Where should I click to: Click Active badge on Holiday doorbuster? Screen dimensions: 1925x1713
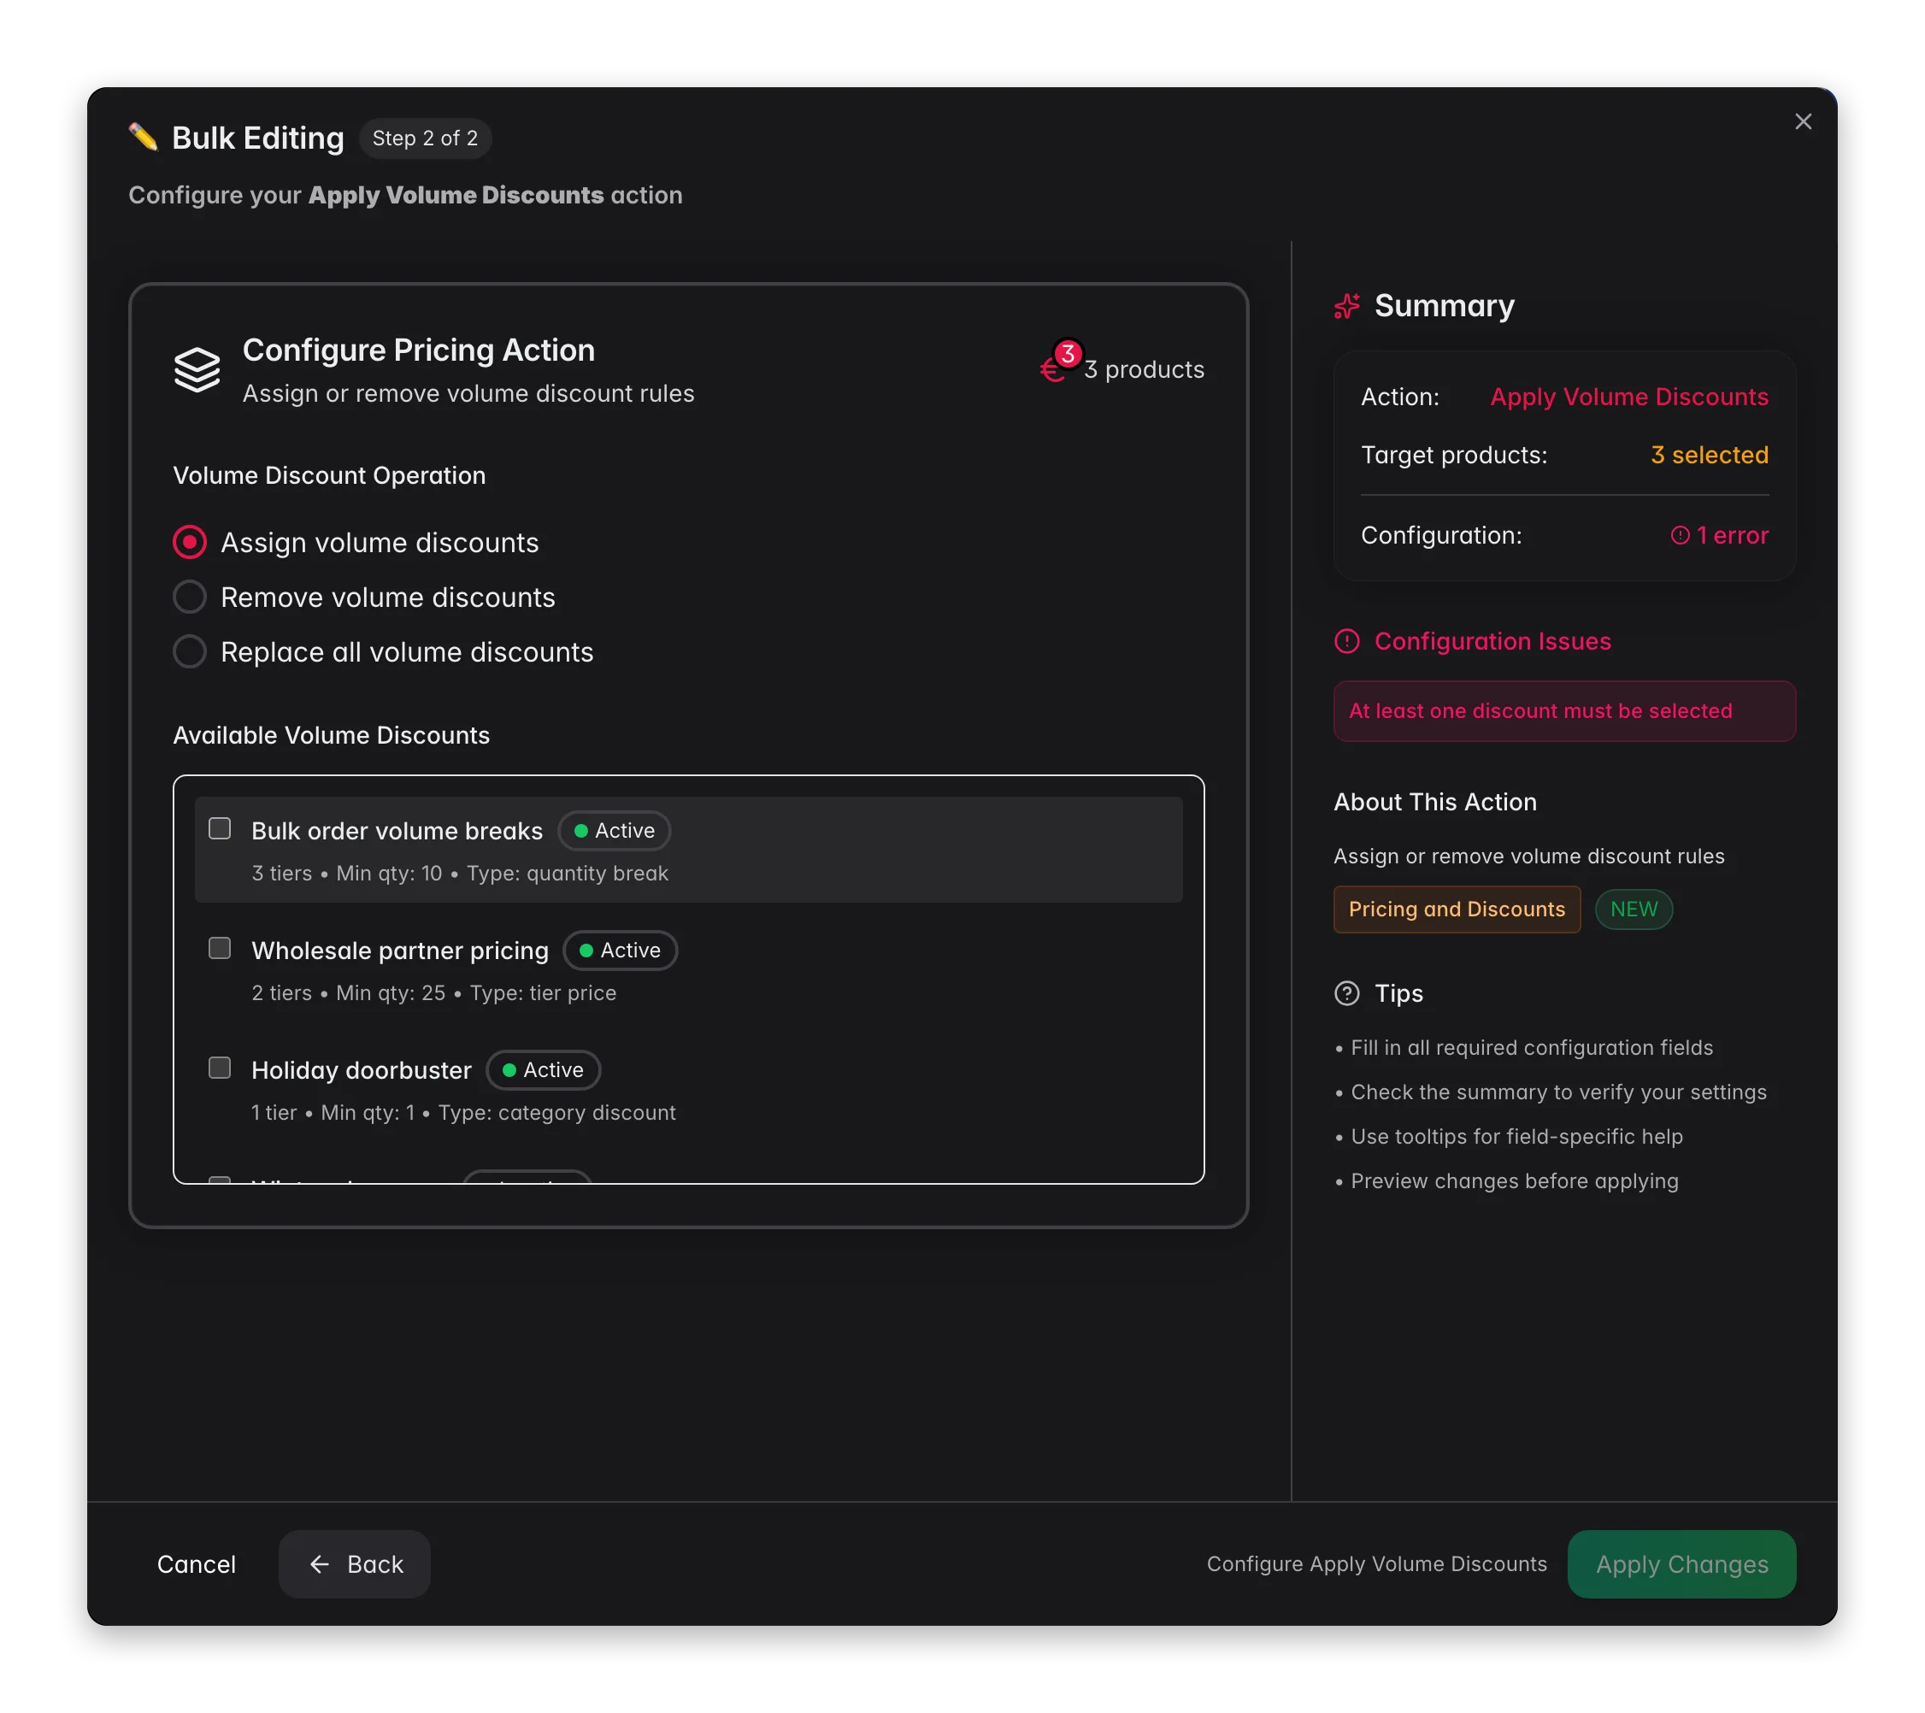[543, 1070]
